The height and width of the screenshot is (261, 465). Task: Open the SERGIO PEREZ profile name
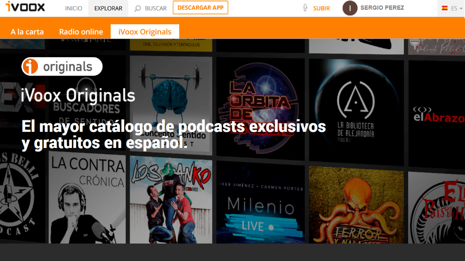(x=382, y=8)
